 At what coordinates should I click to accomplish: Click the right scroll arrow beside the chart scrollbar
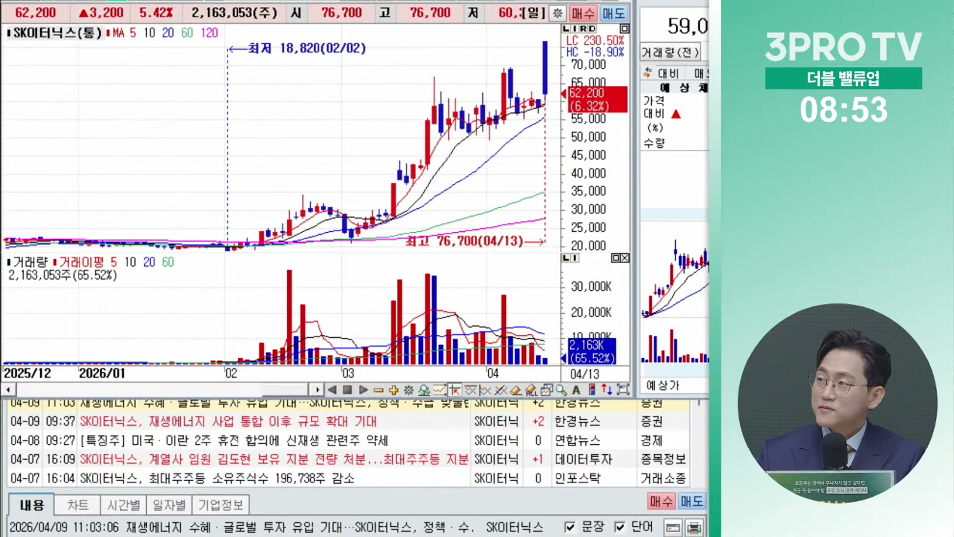pyautogui.click(x=317, y=390)
